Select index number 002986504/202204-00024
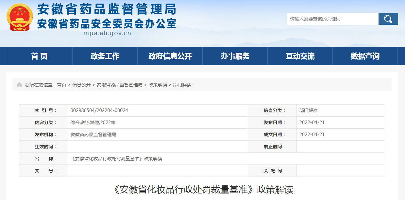The width and height of the screenshot is (405, 200). click(x=99, y=110)
